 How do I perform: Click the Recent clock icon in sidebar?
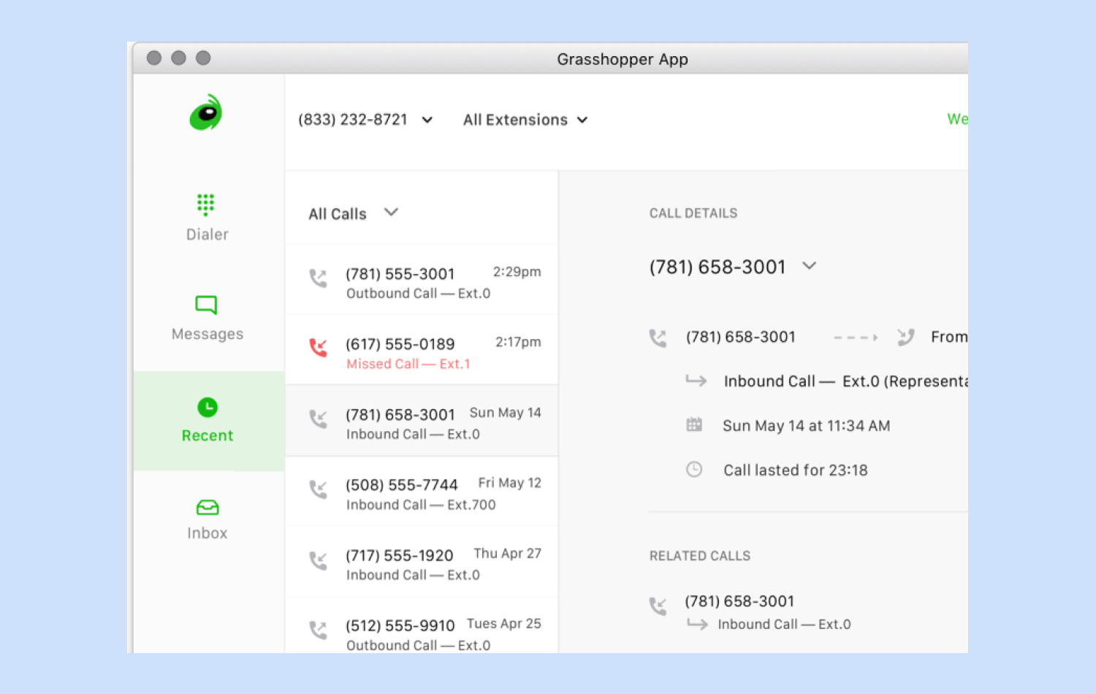click(207, 408)
